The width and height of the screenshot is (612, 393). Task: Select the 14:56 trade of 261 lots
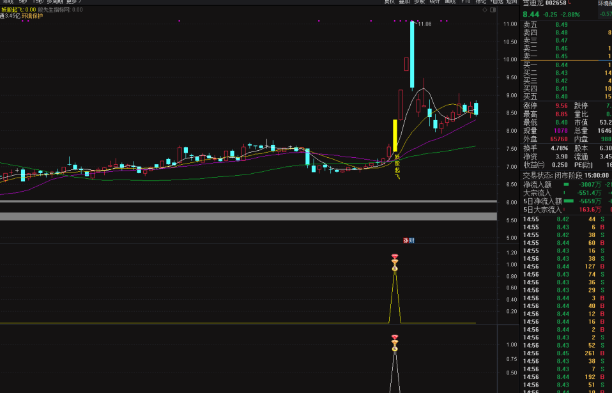[x=567, y=353]
